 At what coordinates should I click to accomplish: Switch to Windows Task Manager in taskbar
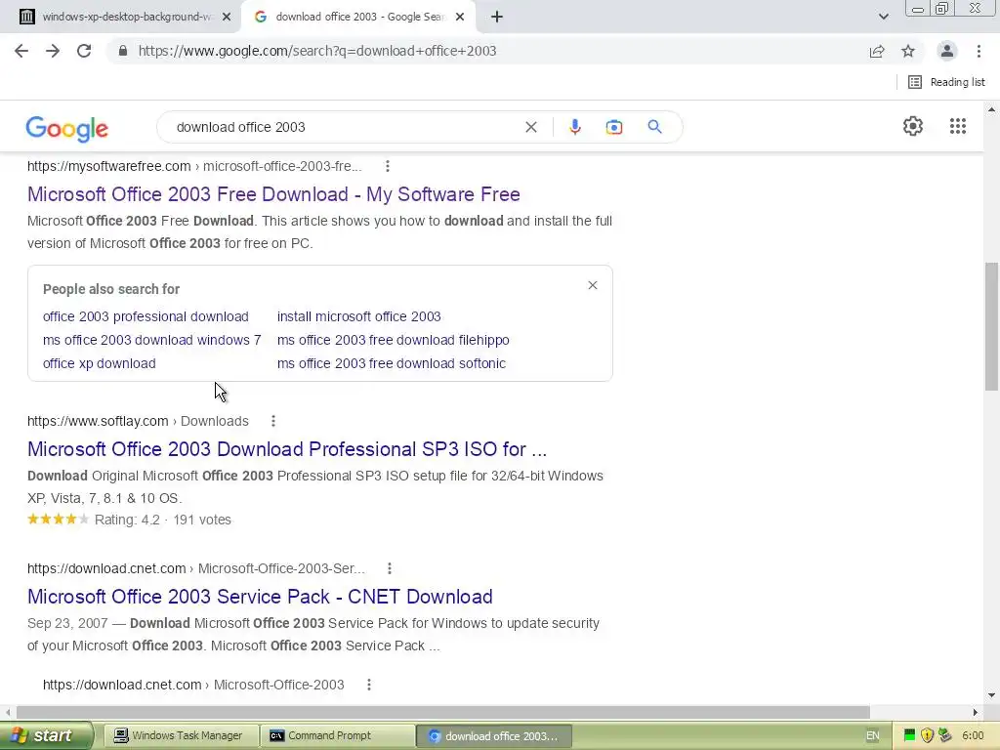181,735
